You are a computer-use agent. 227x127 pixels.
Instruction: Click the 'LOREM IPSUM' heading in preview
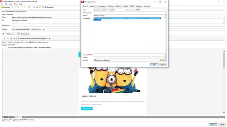tap(88, 97)
